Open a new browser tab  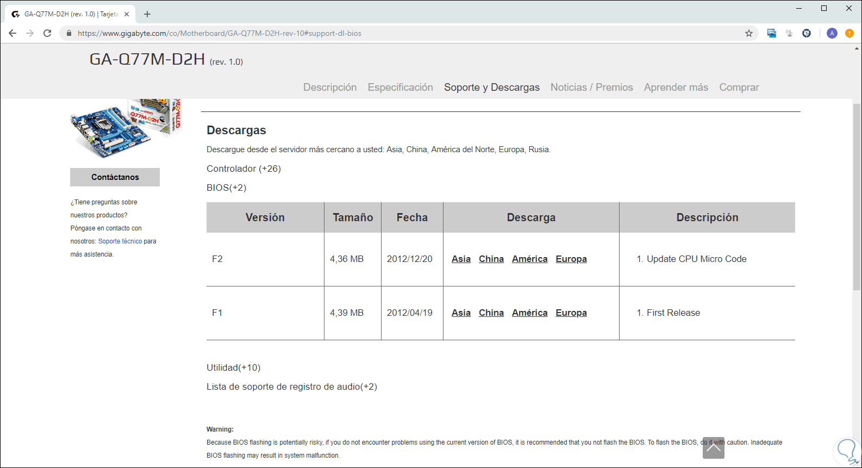[147, 14]
